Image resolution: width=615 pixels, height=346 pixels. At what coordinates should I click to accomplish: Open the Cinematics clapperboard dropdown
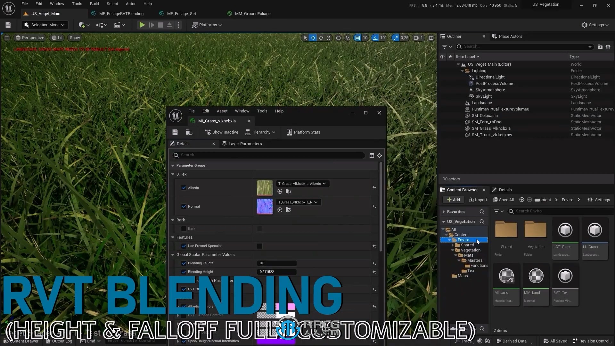tap(119, 25)
